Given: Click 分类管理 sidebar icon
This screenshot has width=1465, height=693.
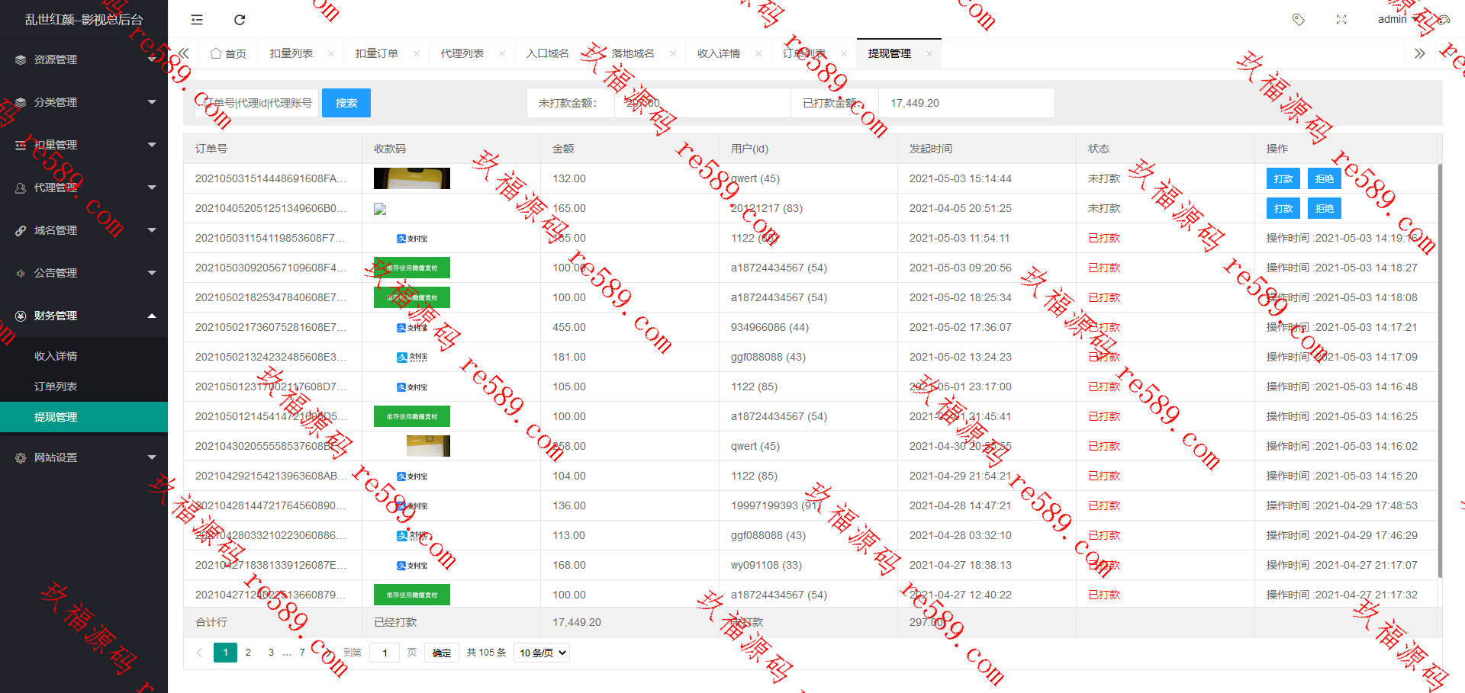Looking at the screenshot, I should [21, 102].
